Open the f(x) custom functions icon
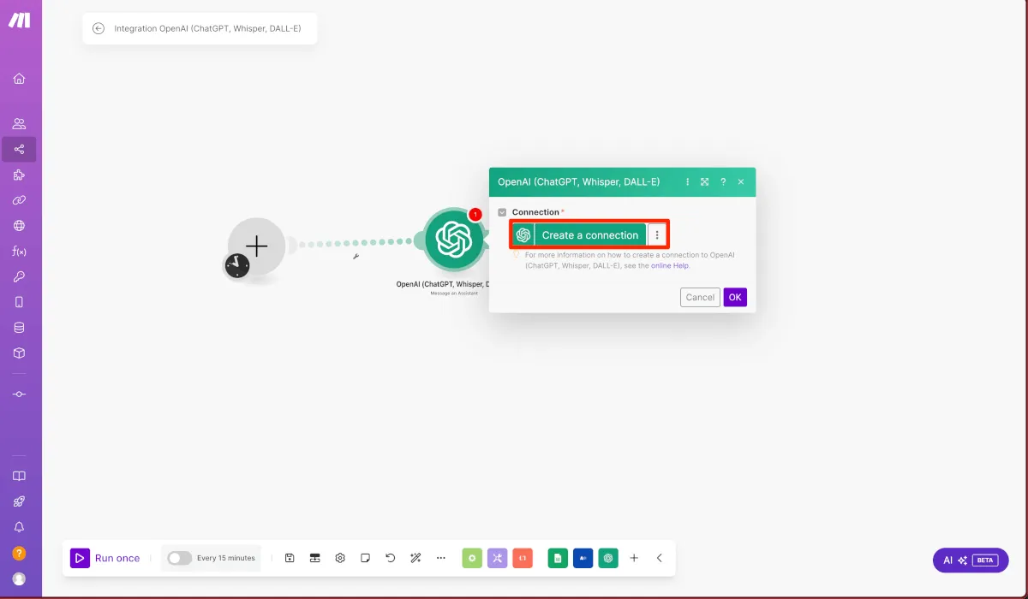The height and width of the screenshot is (599, 1028). pos(19,252)
